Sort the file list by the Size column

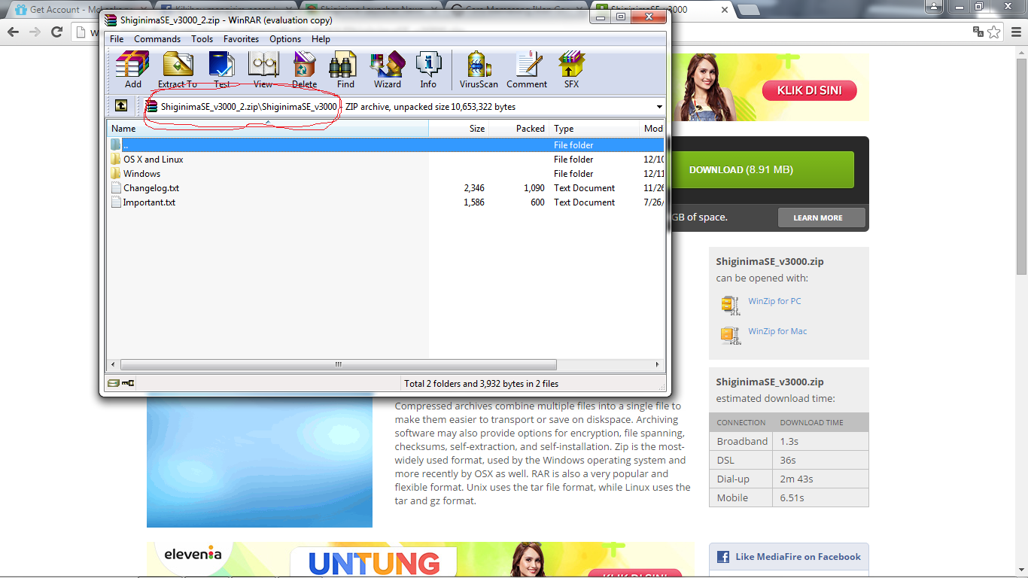pyautogui.click(x=459, y=129)
